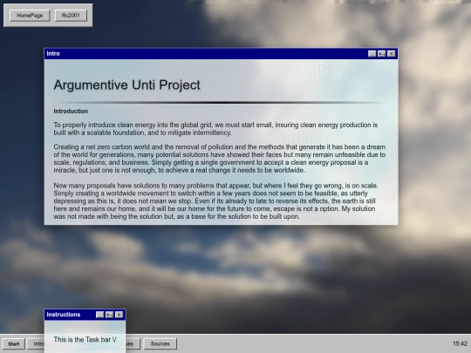Maximize the Intro window
This screenshot has height=353, width=471.
click(x=381, y=54)
